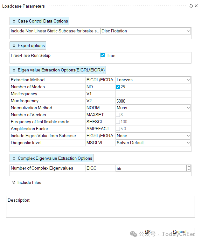The image size is (201, 242).
Task: Uncheck the Free-Free Run Setup checkbox
Action: [x=103, y=55]
